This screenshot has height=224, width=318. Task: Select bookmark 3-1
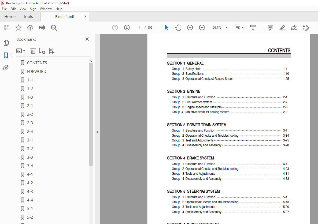30,140
